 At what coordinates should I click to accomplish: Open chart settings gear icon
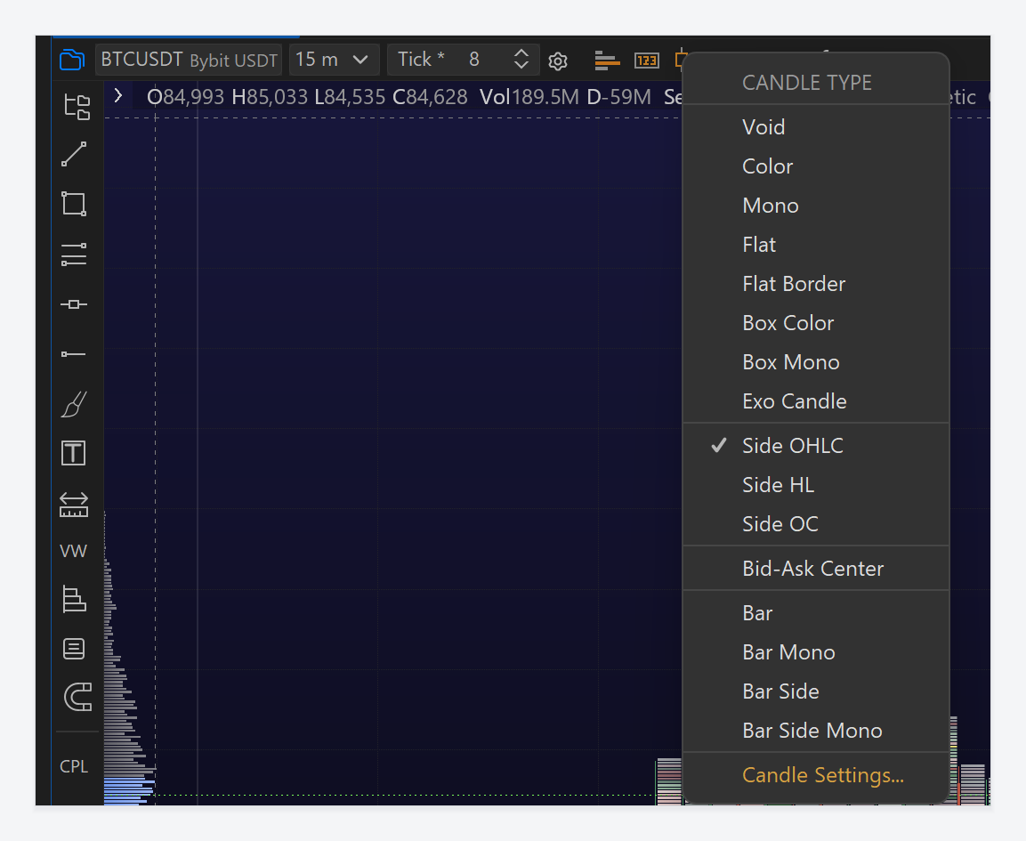[x=558, y=61]
